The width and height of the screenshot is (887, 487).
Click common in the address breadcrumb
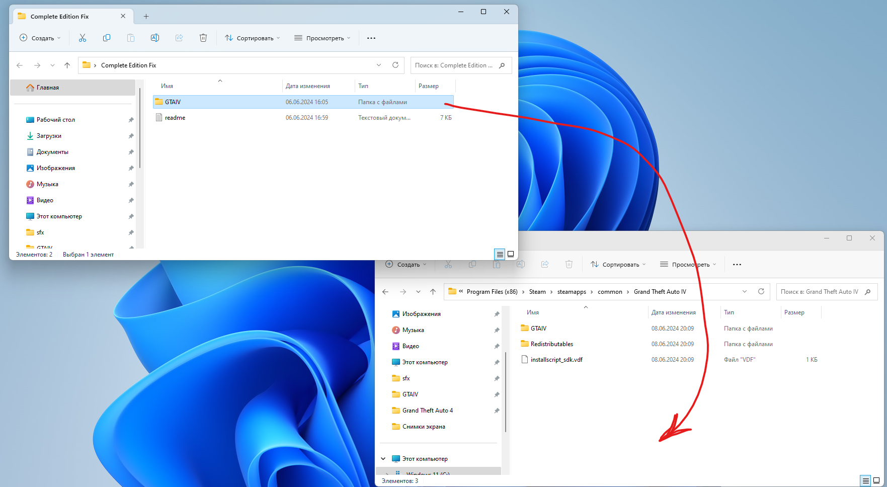click(610, 292)
